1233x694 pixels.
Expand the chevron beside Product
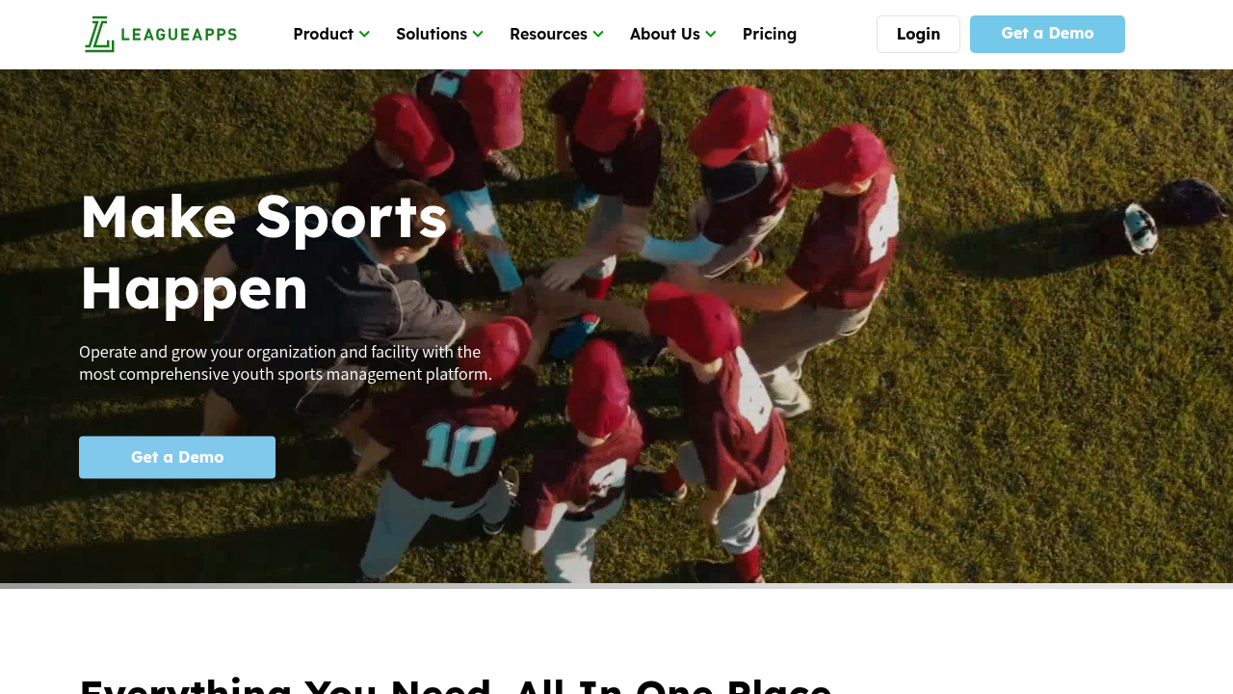pyautogui.click(x=364, y=35)
